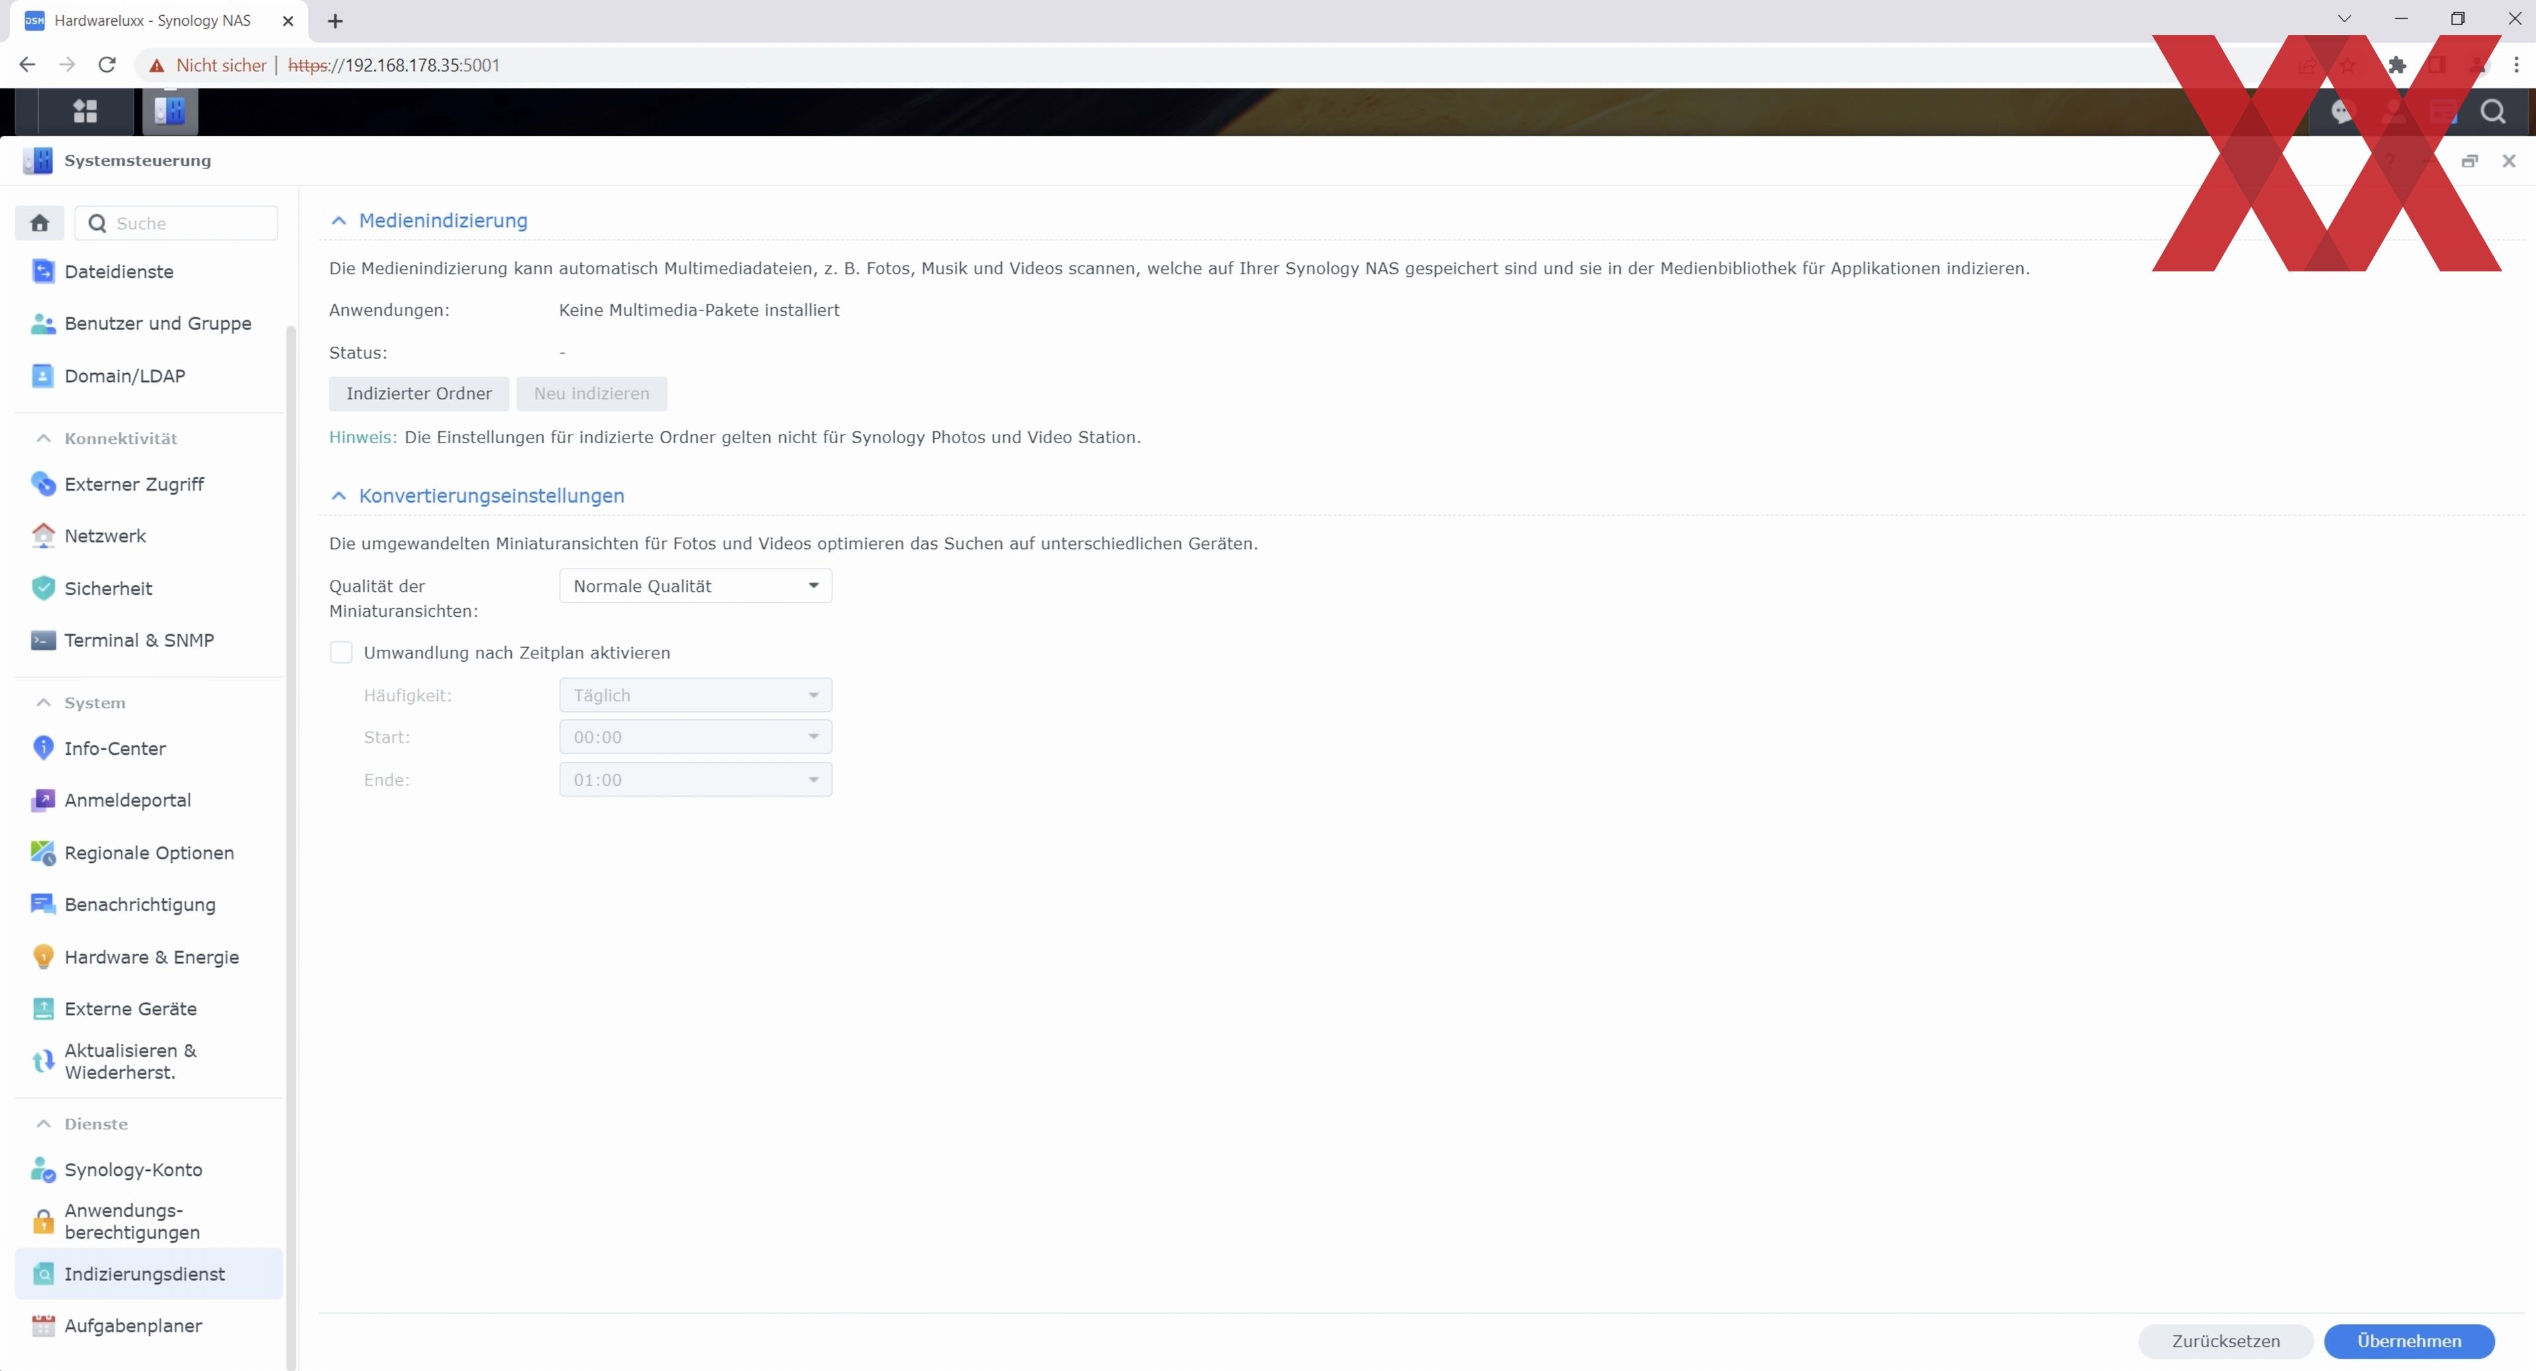Click the Netzwerk house icon
This screenshot has height=1371, width=2536.
click(x=44, y=536)
